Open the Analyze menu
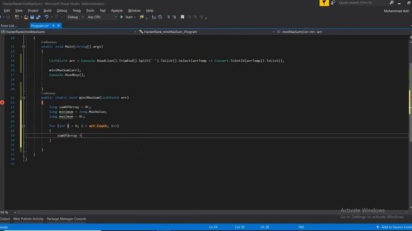Viewport: 412px width, 231px height. point(117,10)
